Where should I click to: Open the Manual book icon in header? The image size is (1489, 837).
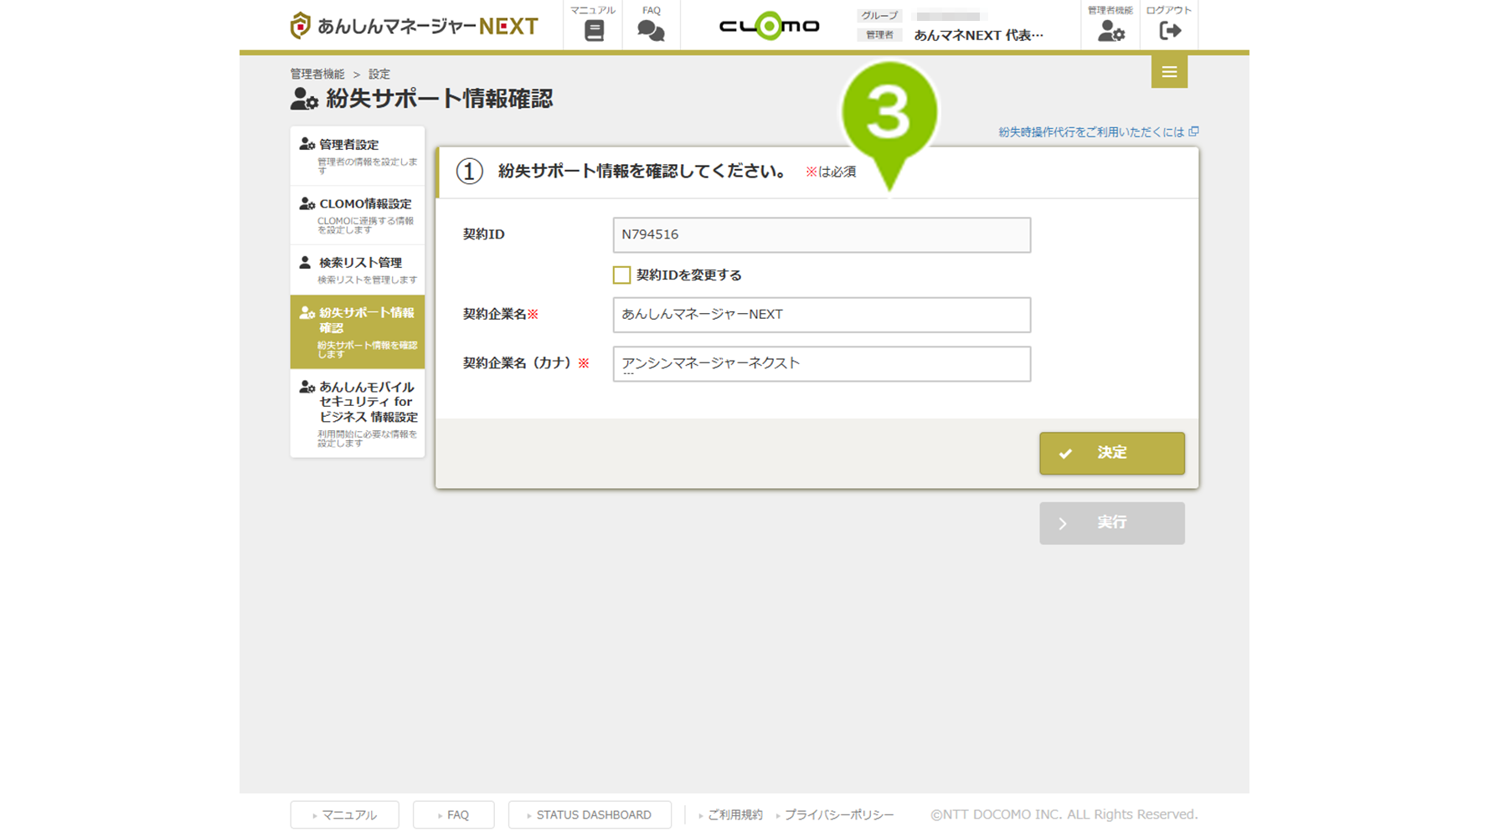pos(593,30)
